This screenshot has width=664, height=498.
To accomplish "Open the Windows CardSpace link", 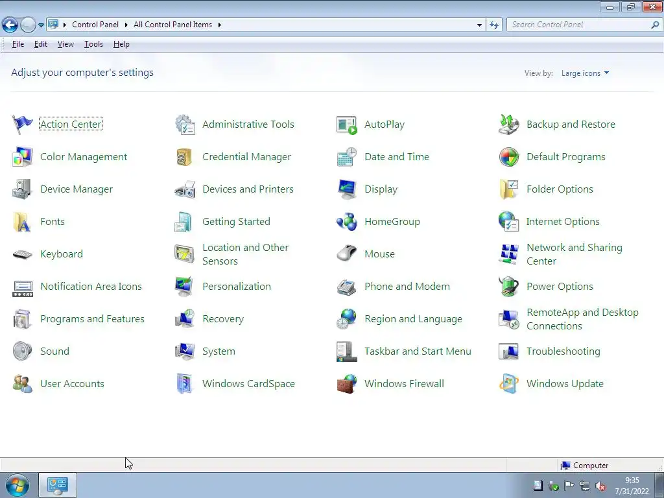I will pyautogui.click(x=248, y=384).
